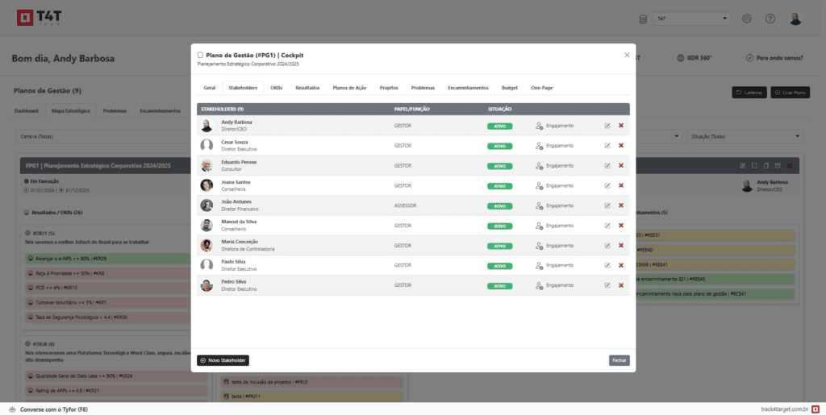Toggle ATIVO status for Joana Santos

[x=499, y=185]
